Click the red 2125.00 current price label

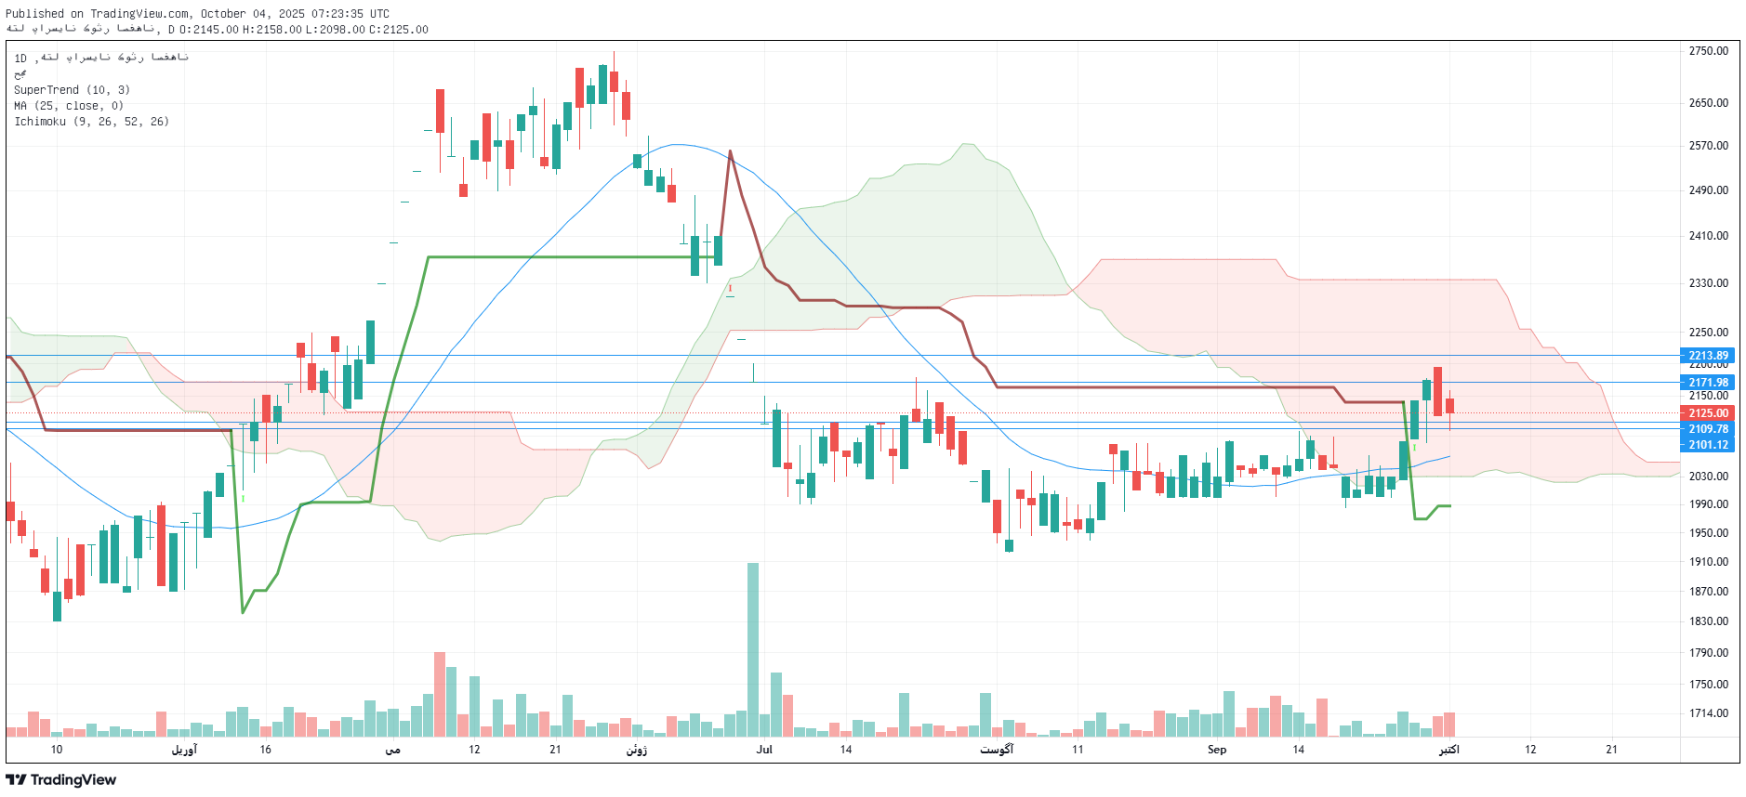1708,413
